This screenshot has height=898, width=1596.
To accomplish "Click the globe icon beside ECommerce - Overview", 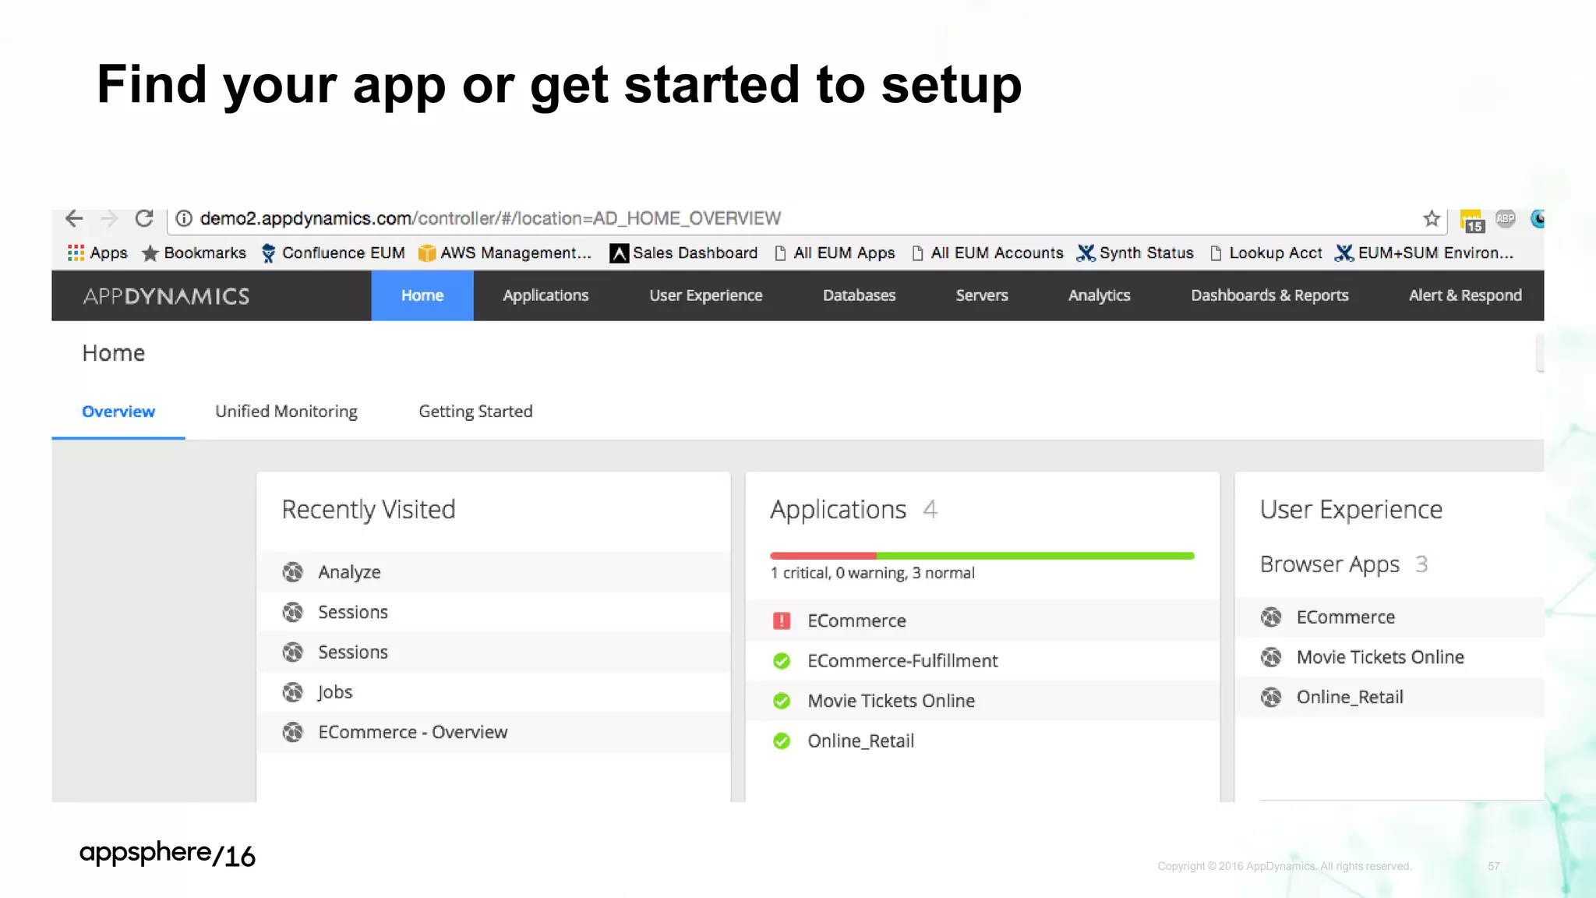I will click(x=293, y=732).
